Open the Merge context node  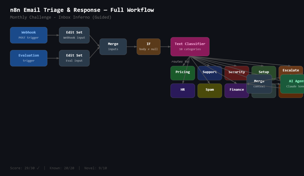(259, 84)
